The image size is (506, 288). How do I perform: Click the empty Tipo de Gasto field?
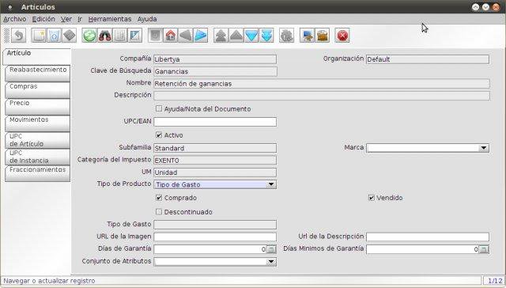pos(215,225)
